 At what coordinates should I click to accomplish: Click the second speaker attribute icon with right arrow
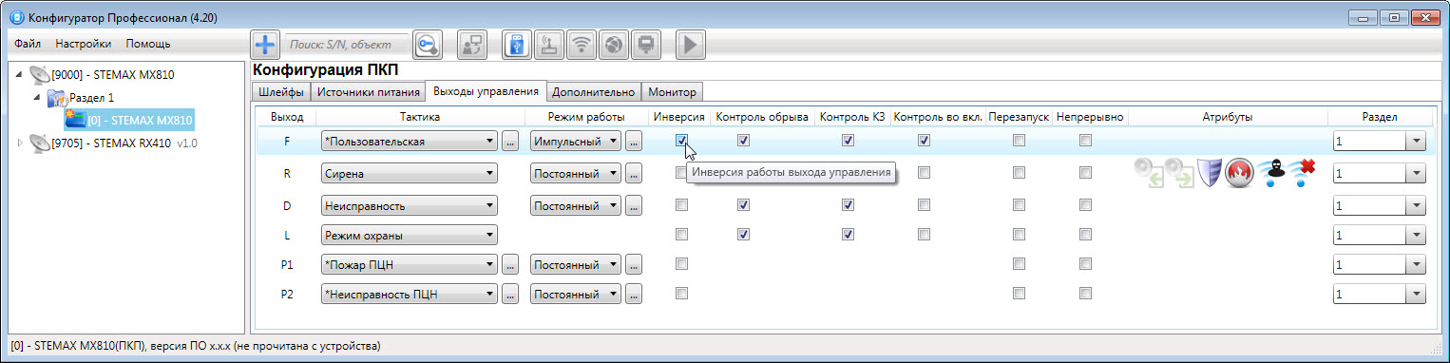(1178, 174)
